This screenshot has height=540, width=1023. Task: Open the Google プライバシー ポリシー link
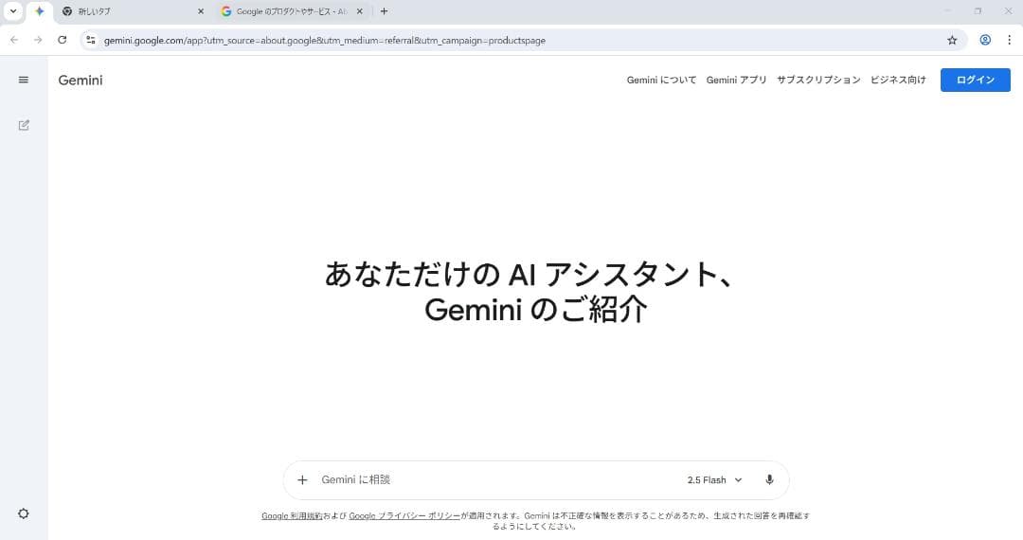[x=404, y=516]
